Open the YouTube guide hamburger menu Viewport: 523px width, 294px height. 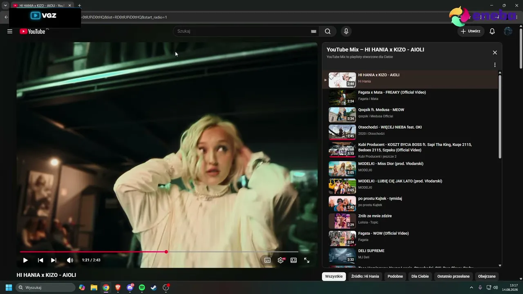pyautogui.click(x=10, y=31)
